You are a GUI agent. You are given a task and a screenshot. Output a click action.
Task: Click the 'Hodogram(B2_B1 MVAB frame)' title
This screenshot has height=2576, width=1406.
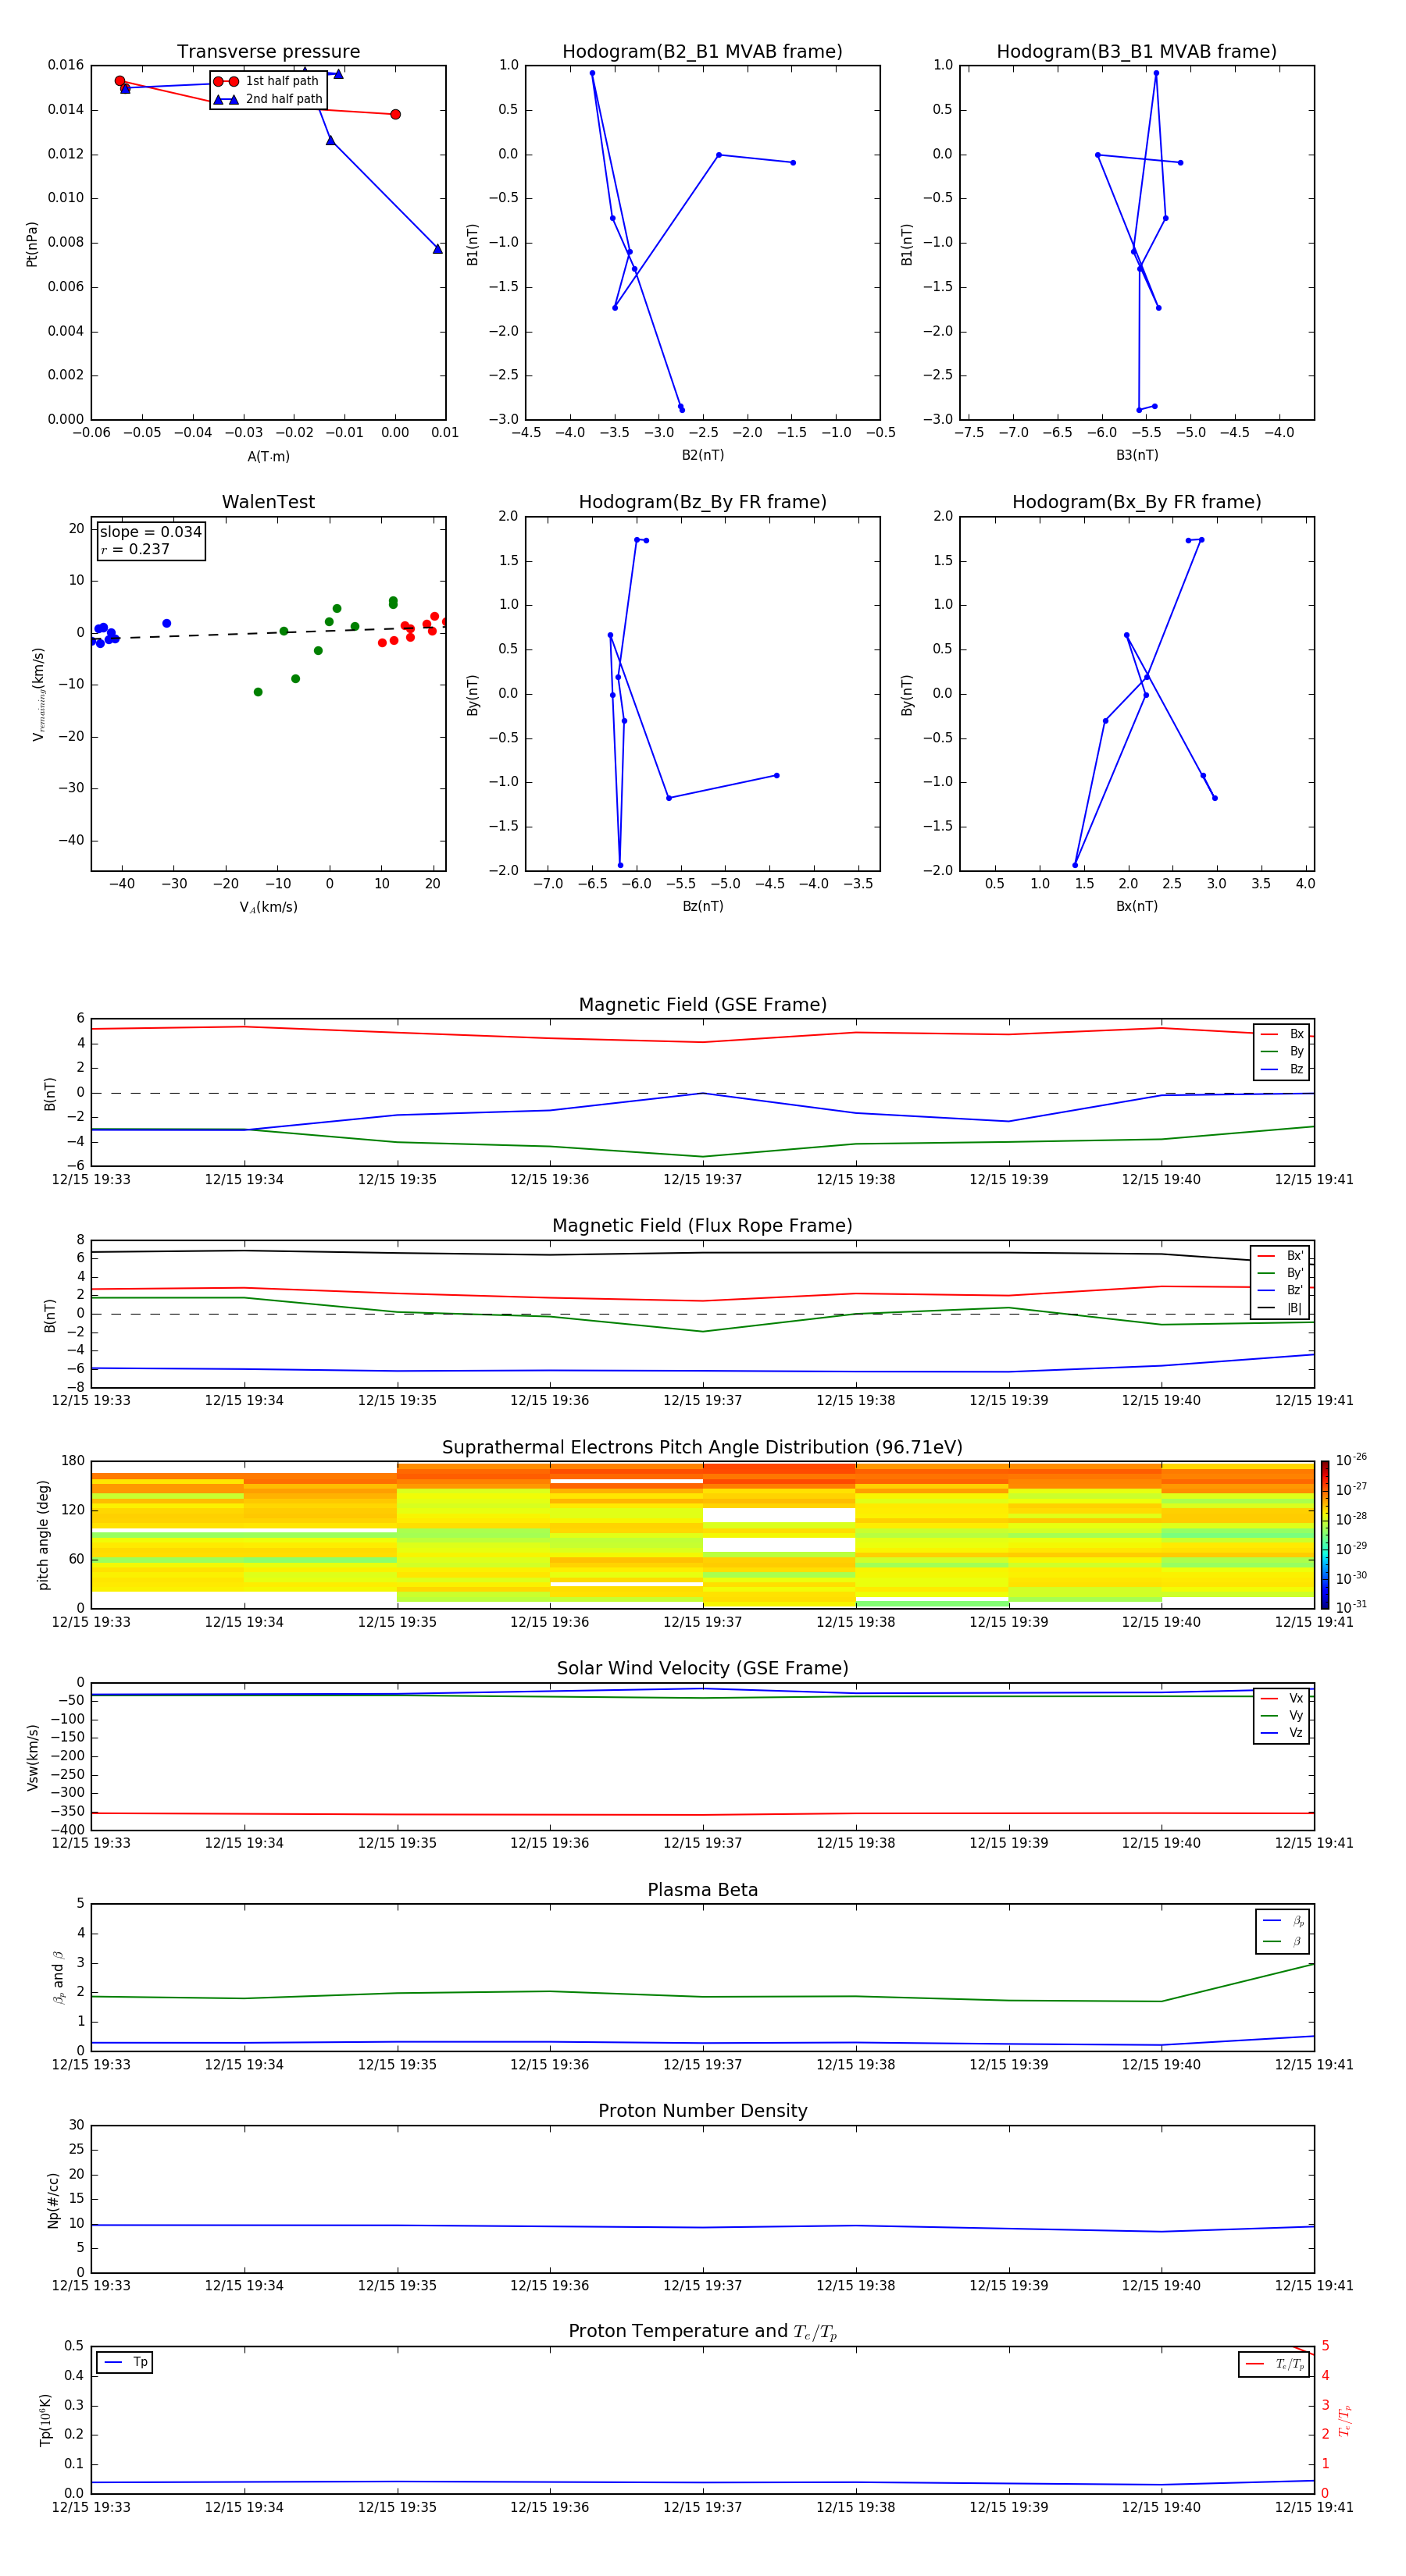pos(702,52)
